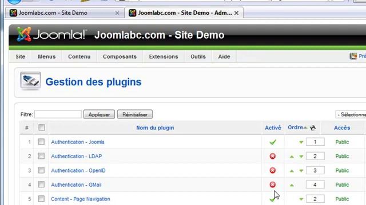This screenshot has width=366, height=205.
Task: Click the Preview icon at top right
Action: tap(353, 56)
